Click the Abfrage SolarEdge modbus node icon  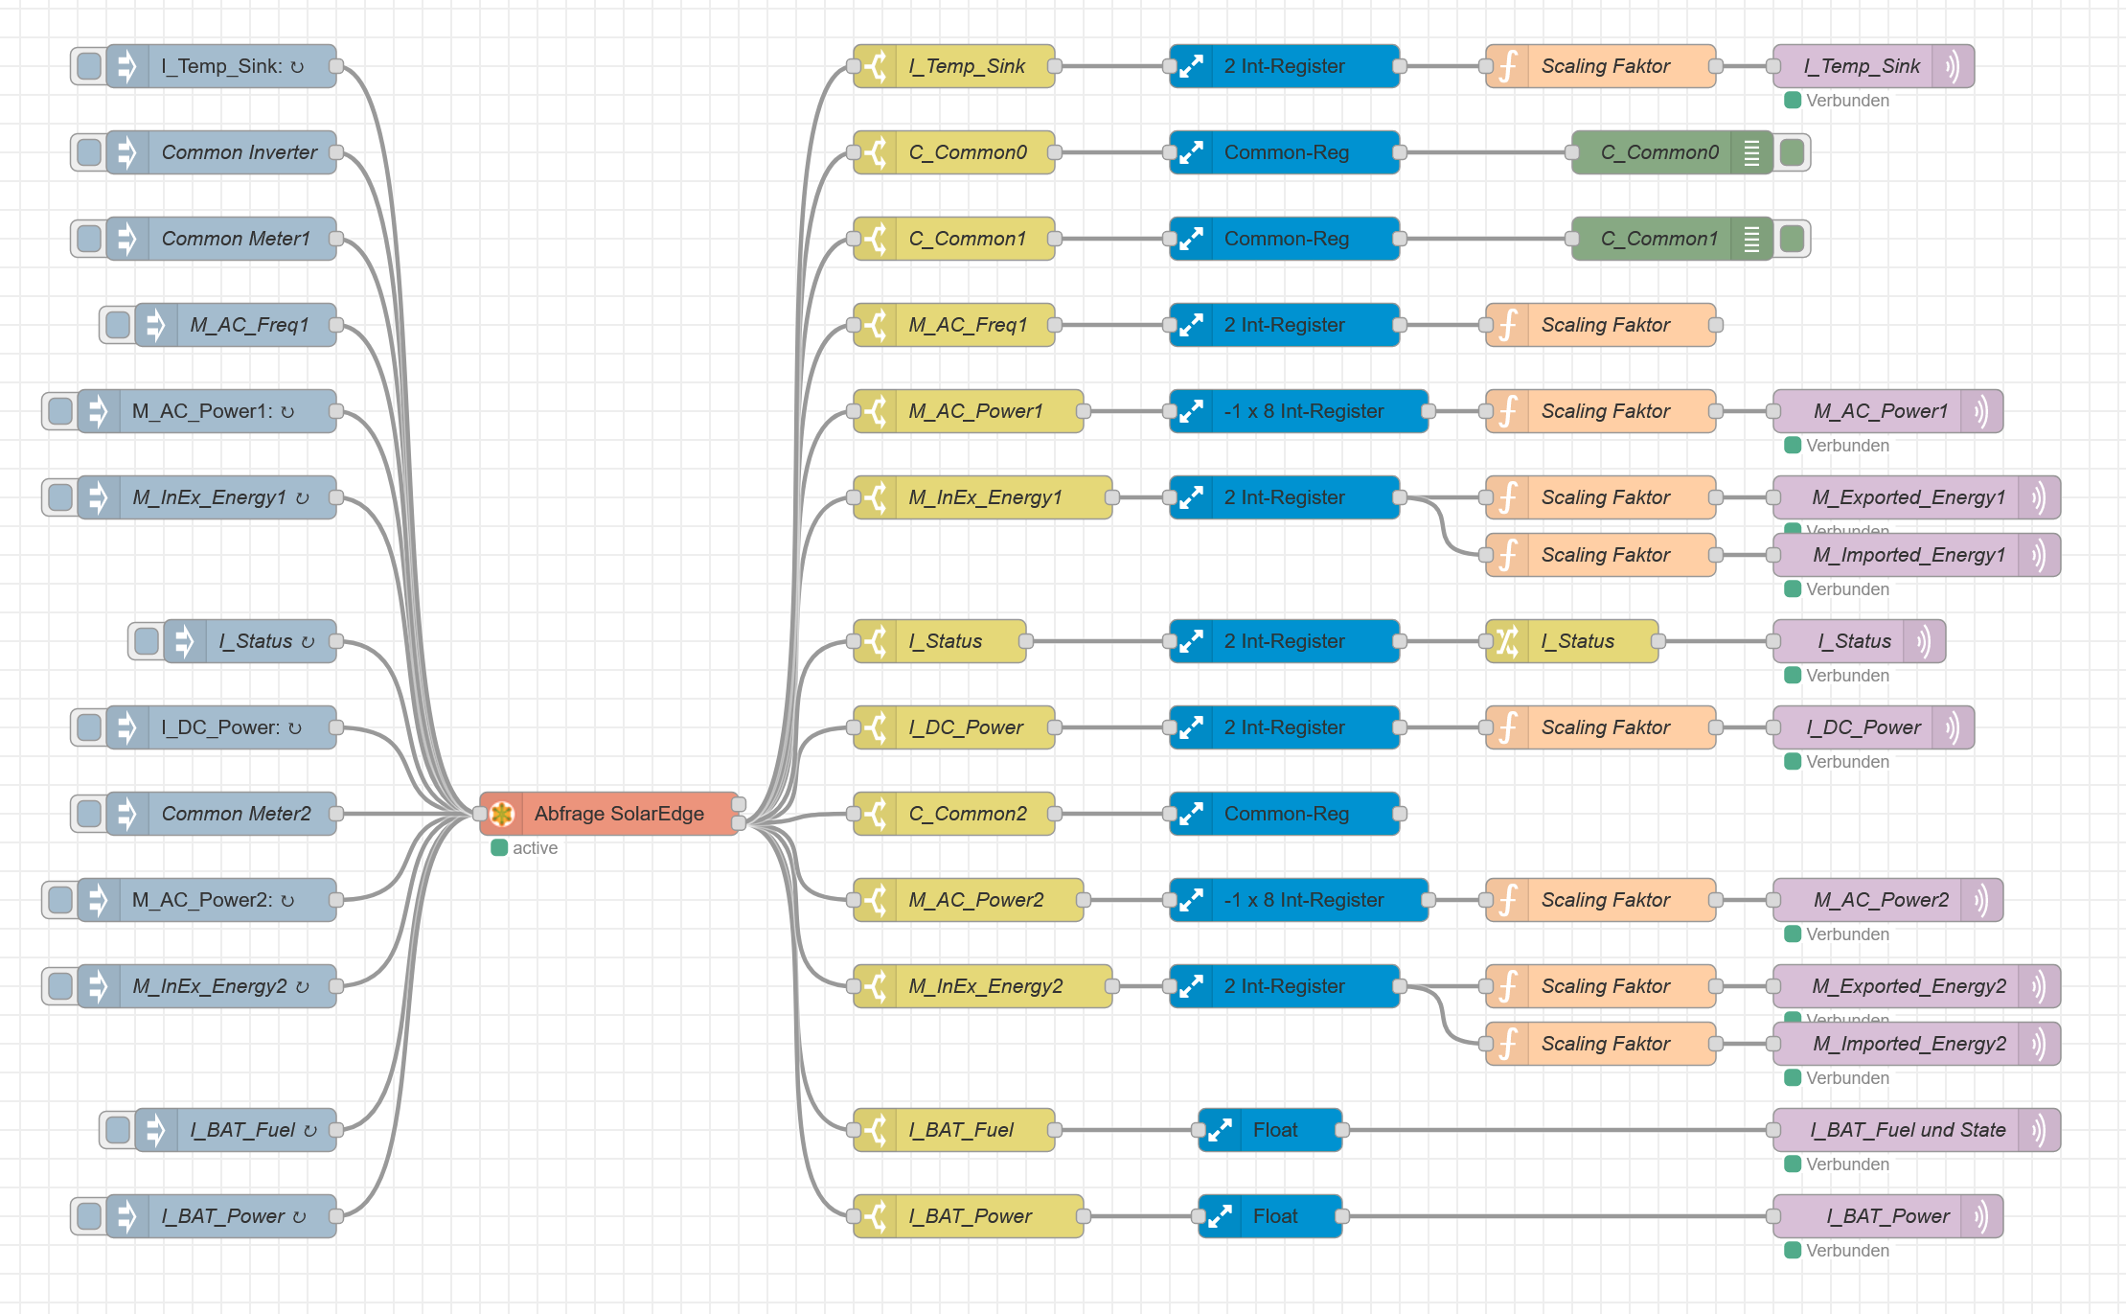pos(501,814)
